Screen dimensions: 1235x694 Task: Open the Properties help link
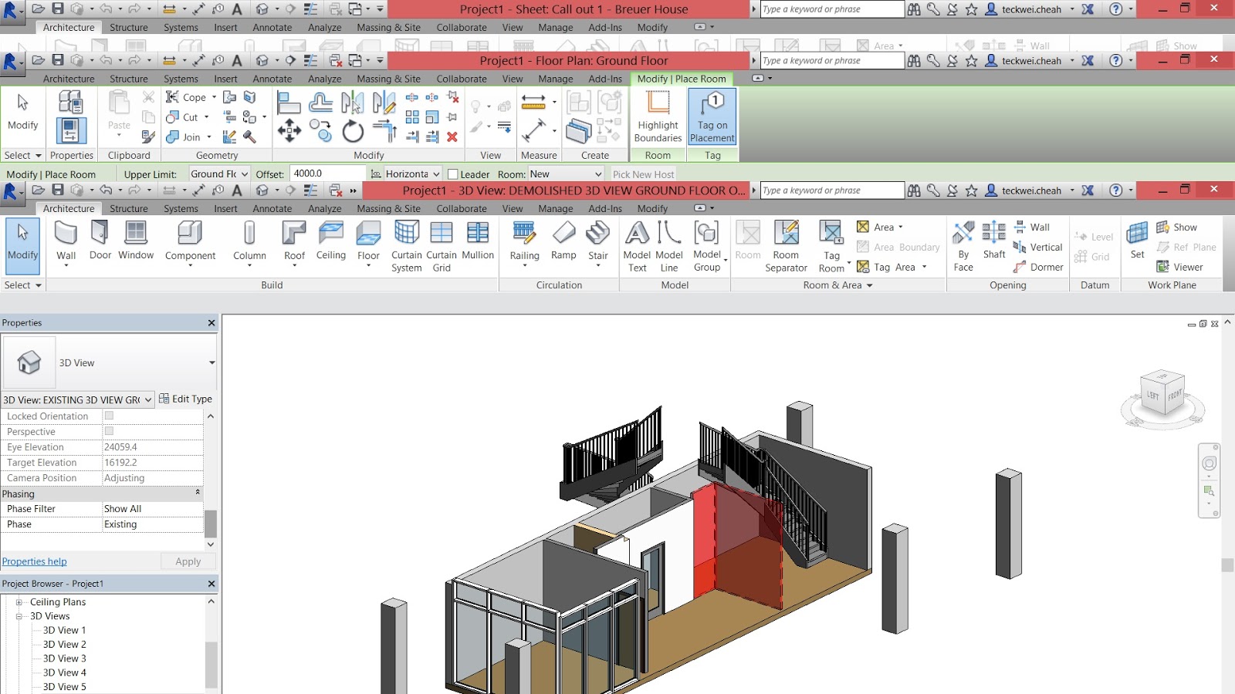tap(34, 561)
